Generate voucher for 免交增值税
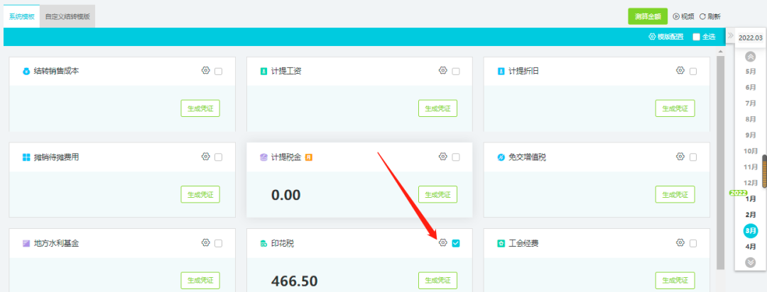767x292 pixels. point(675,194)
